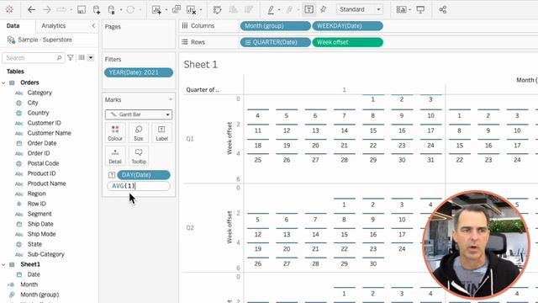Screen dimensions: 538x303
Task: Click day 31 mark in Q1
Action: pyautogui.click(x=430, y=160)
